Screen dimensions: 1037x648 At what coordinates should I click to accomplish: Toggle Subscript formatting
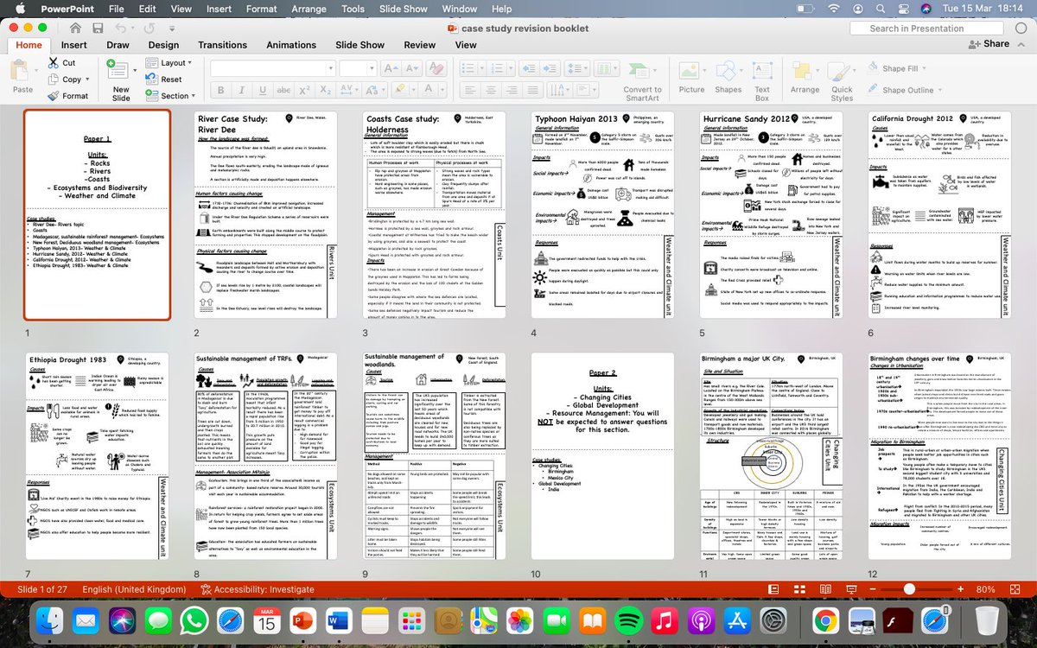coord(325,90)
